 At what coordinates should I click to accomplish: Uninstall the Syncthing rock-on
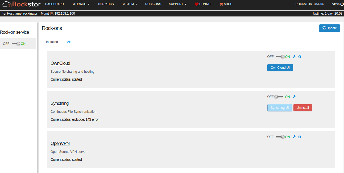coord(302,107)
